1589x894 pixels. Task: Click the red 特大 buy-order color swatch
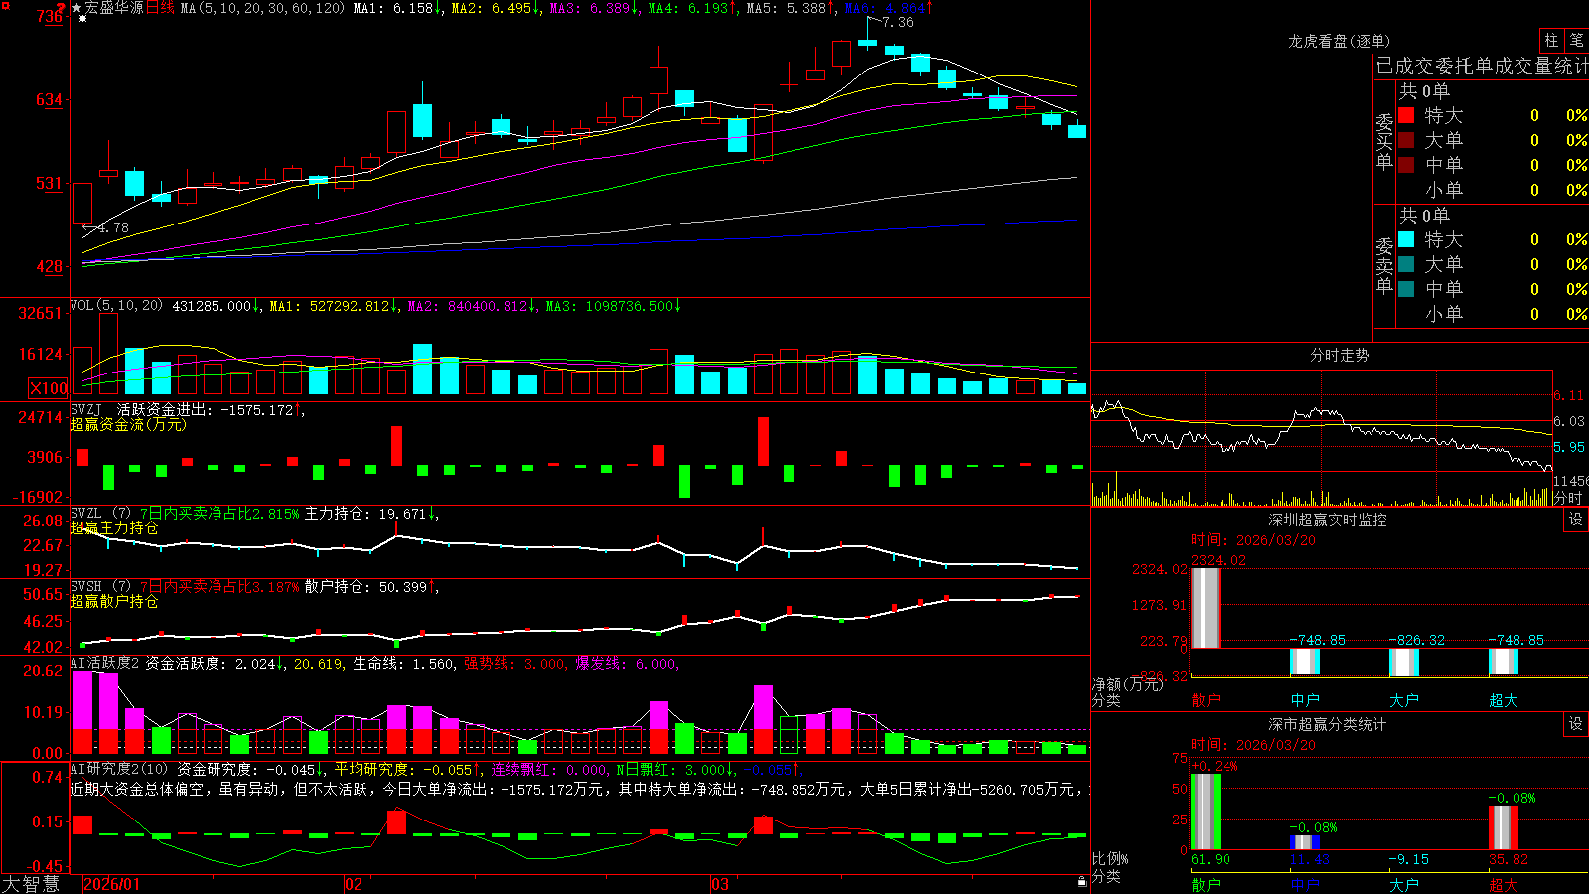(1406, 115)
